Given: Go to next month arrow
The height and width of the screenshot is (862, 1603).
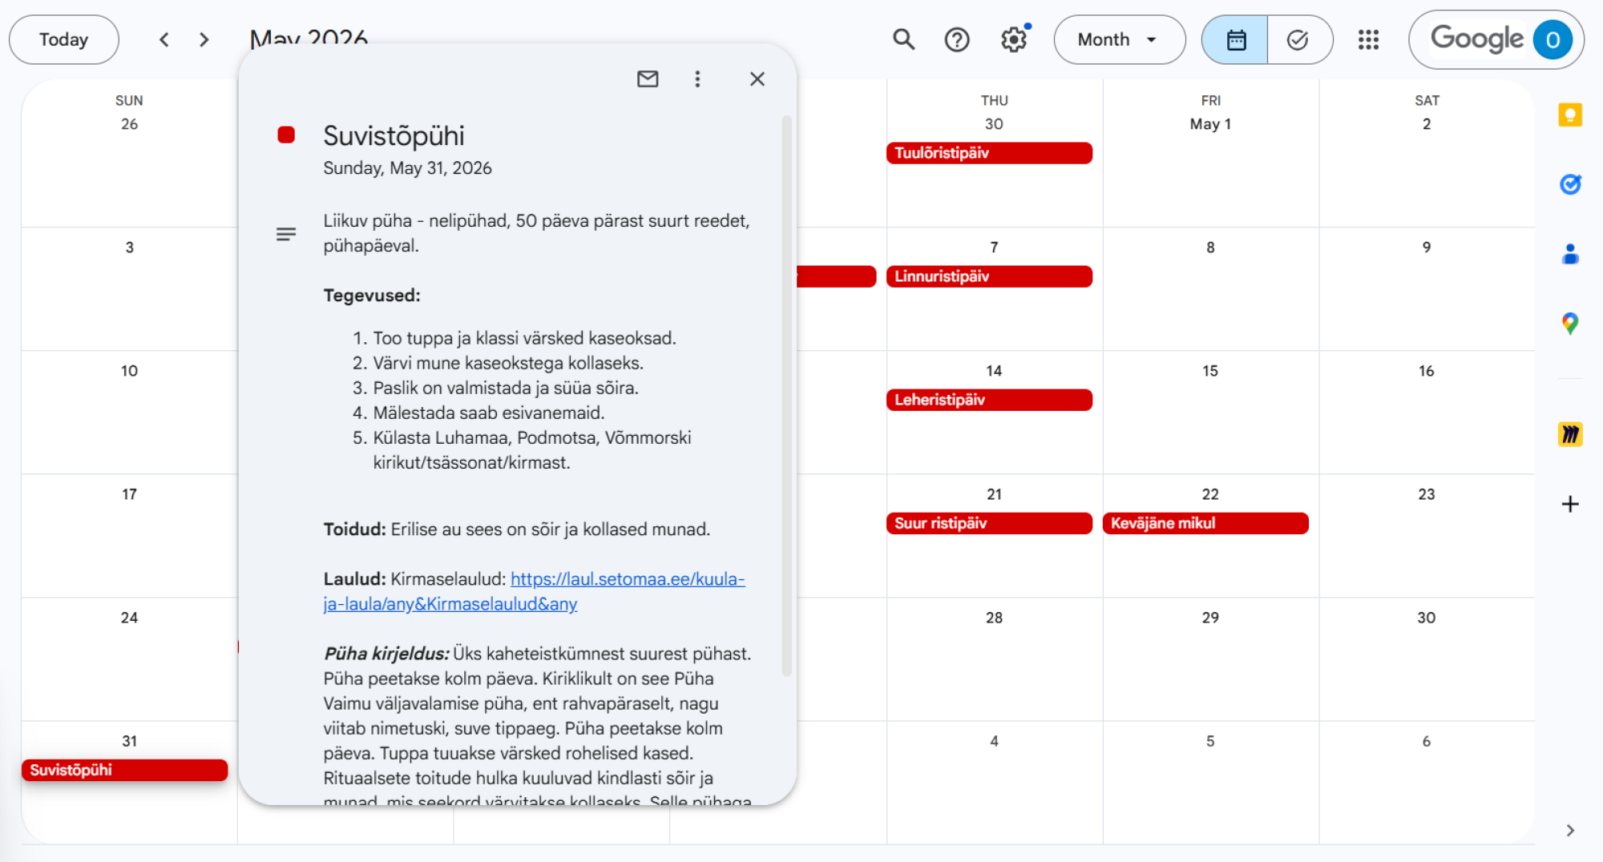Looking at the screenshot, I should click(204, 39).
